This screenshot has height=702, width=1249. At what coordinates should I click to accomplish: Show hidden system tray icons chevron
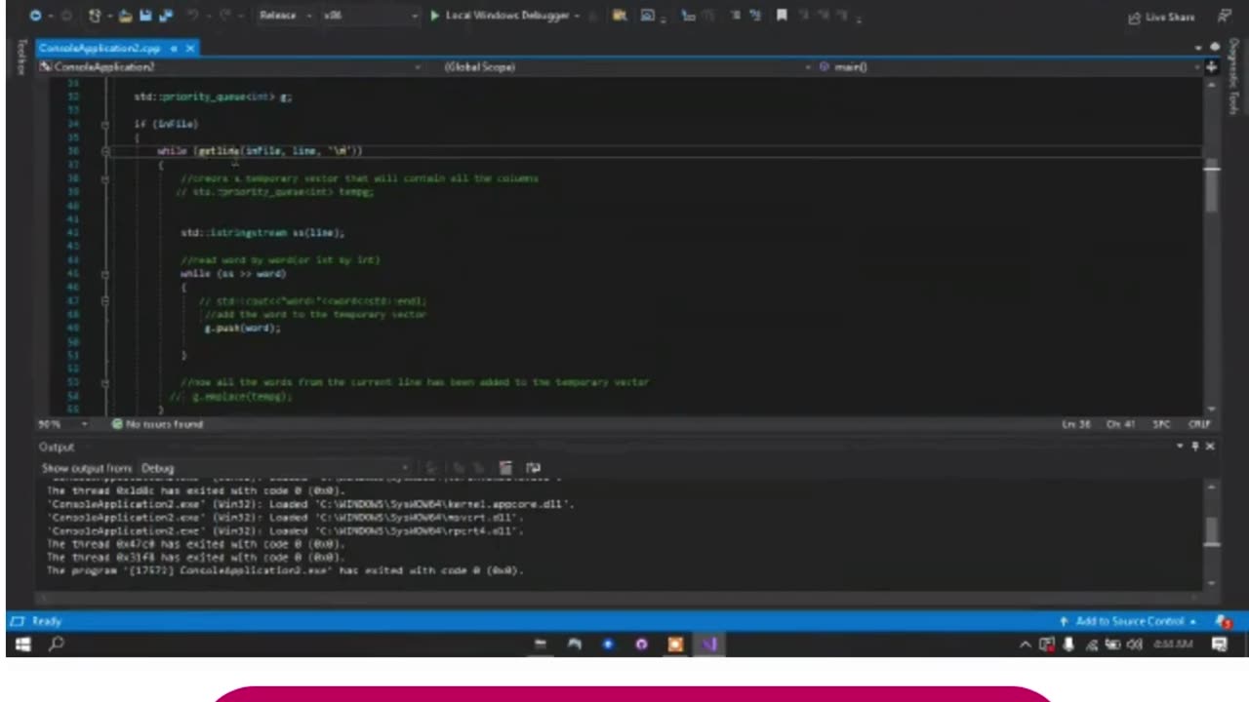1026,644
